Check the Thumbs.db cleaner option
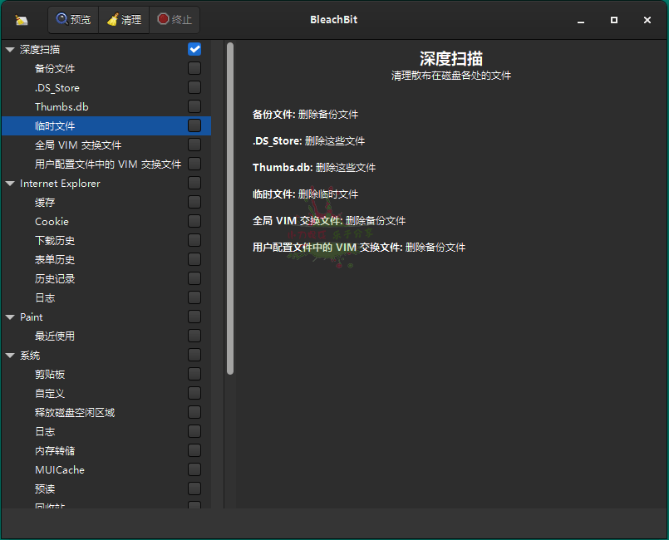The height and width of the screenshot is (540, 669). (x=194, y=106)
